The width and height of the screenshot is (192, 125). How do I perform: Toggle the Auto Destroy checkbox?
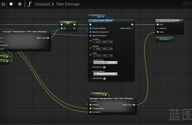pyautogui.click(x=104, y=67)
